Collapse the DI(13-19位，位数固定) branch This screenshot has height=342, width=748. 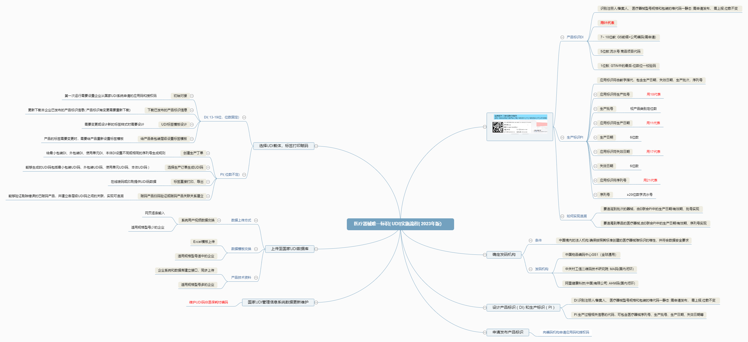244,118
